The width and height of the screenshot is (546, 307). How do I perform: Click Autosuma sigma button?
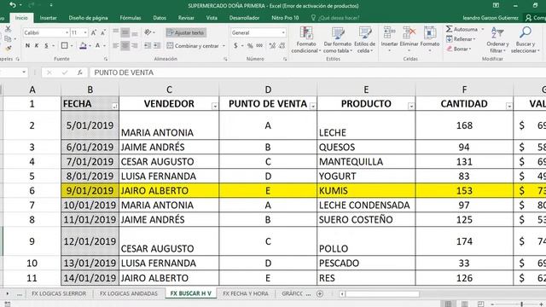click(462, 29)
